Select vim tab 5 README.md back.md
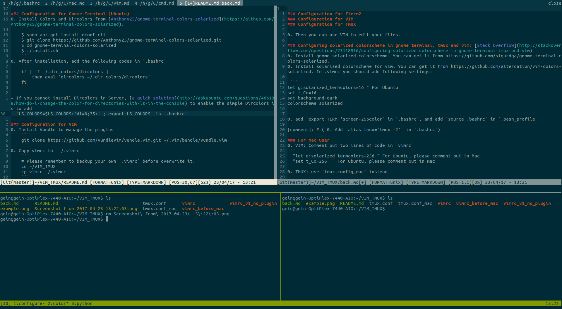Screen dimensions: 562x309 point(210,3)
